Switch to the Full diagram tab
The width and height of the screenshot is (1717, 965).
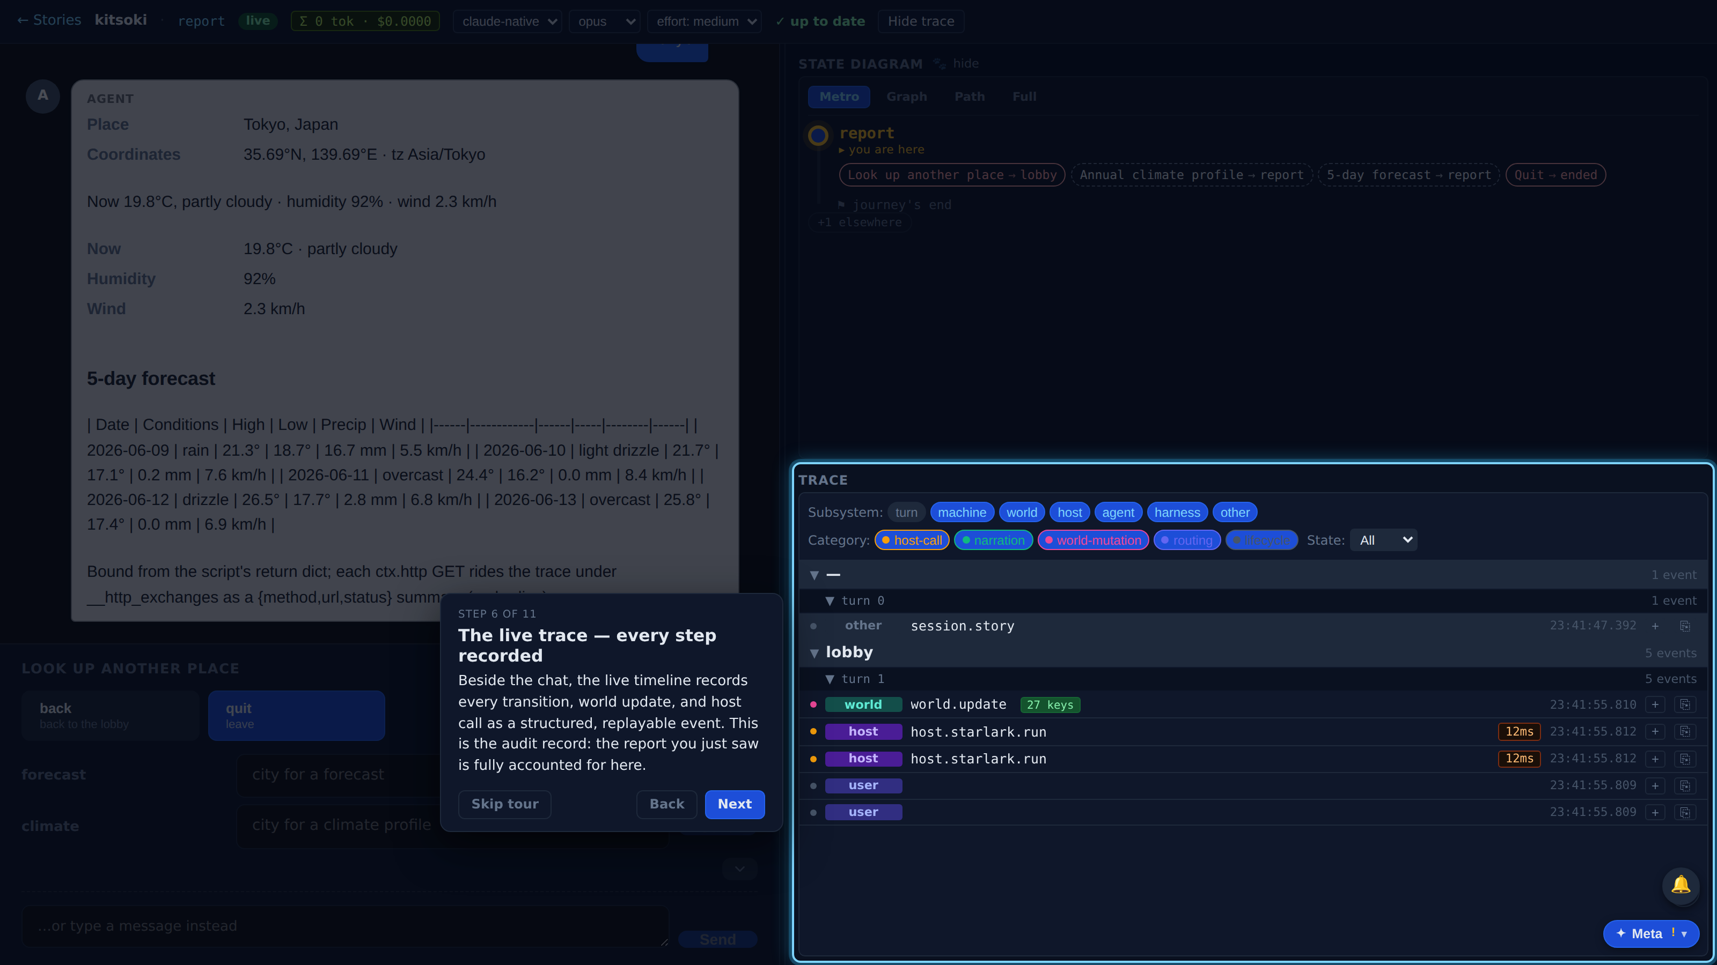click(1024, 96)
